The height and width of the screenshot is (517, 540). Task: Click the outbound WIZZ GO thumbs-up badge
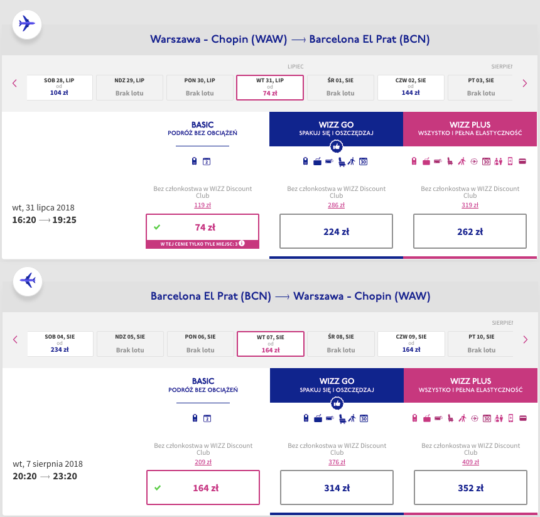337,147
